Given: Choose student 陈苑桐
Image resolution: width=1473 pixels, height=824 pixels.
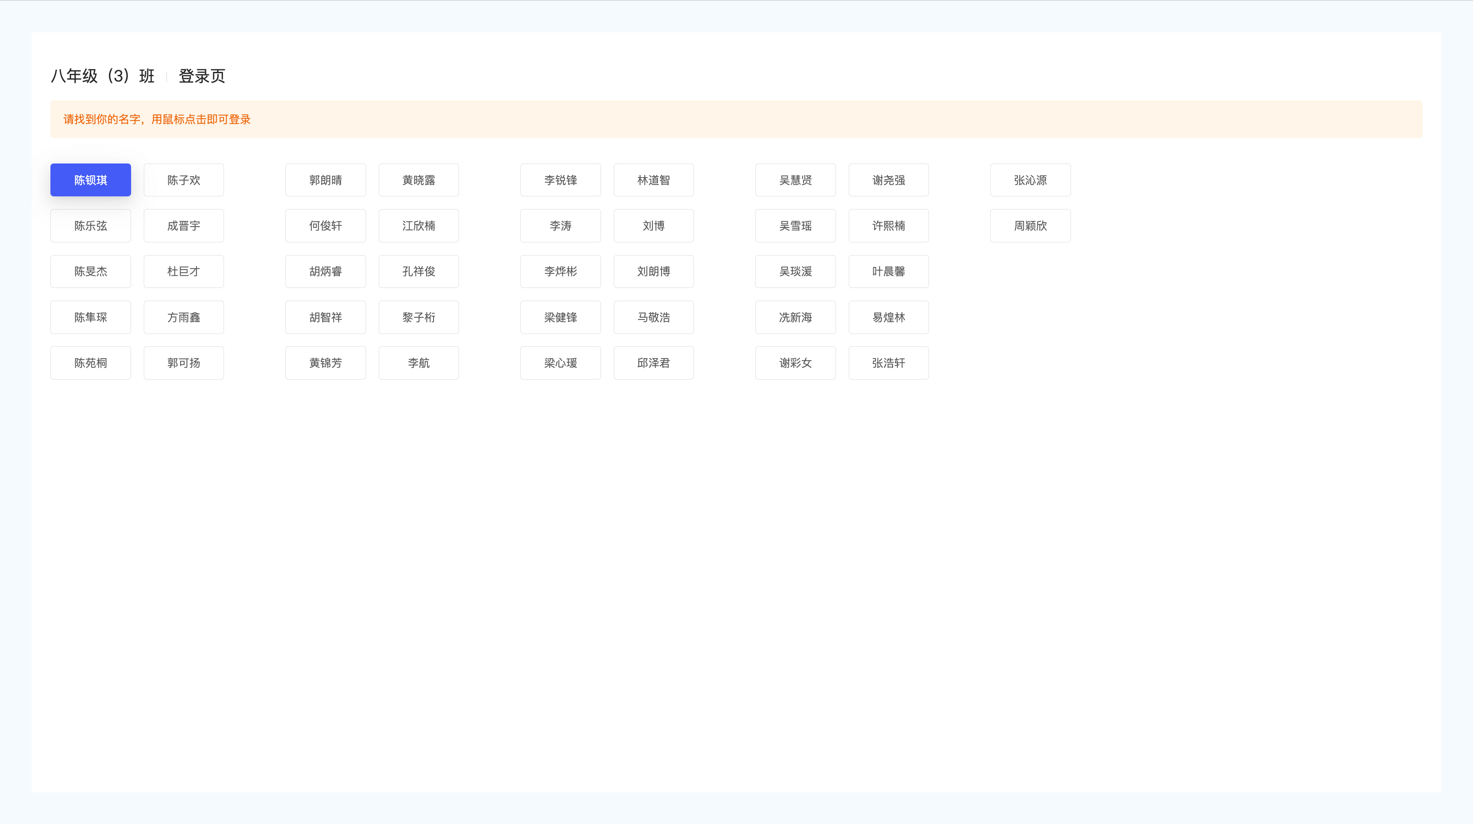Looking at the screenshot, I should (90, 363).
